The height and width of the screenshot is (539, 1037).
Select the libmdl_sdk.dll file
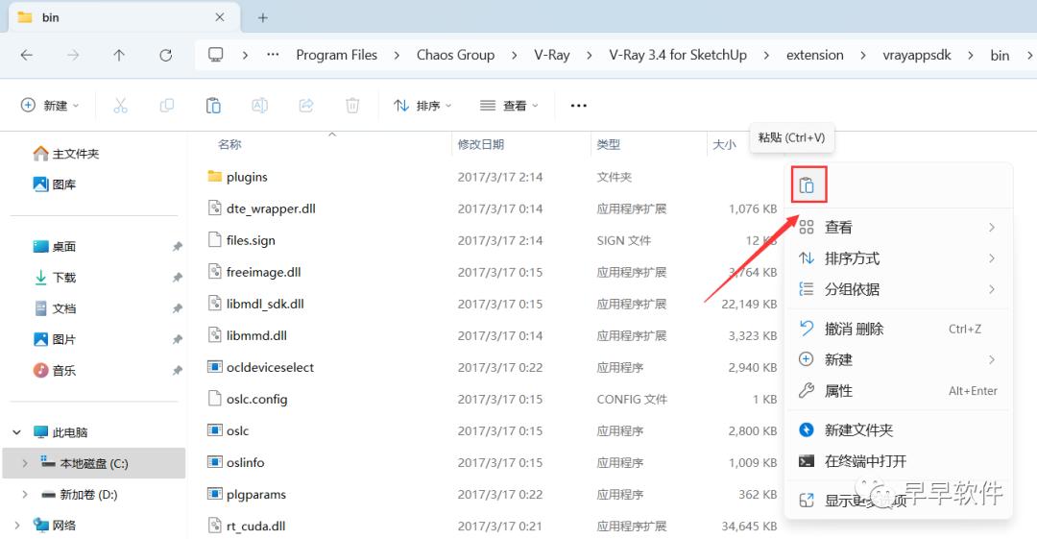(265, 304)
